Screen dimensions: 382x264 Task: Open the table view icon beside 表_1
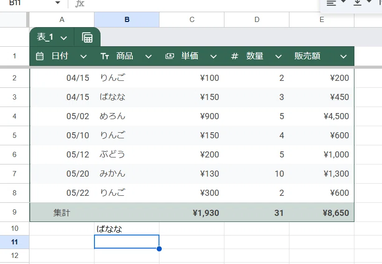(x=87, y=37)
